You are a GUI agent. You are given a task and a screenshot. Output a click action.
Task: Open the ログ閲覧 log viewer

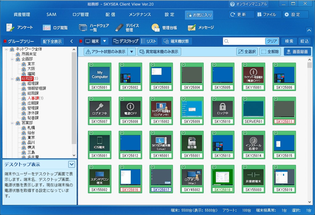coord(55,27)
